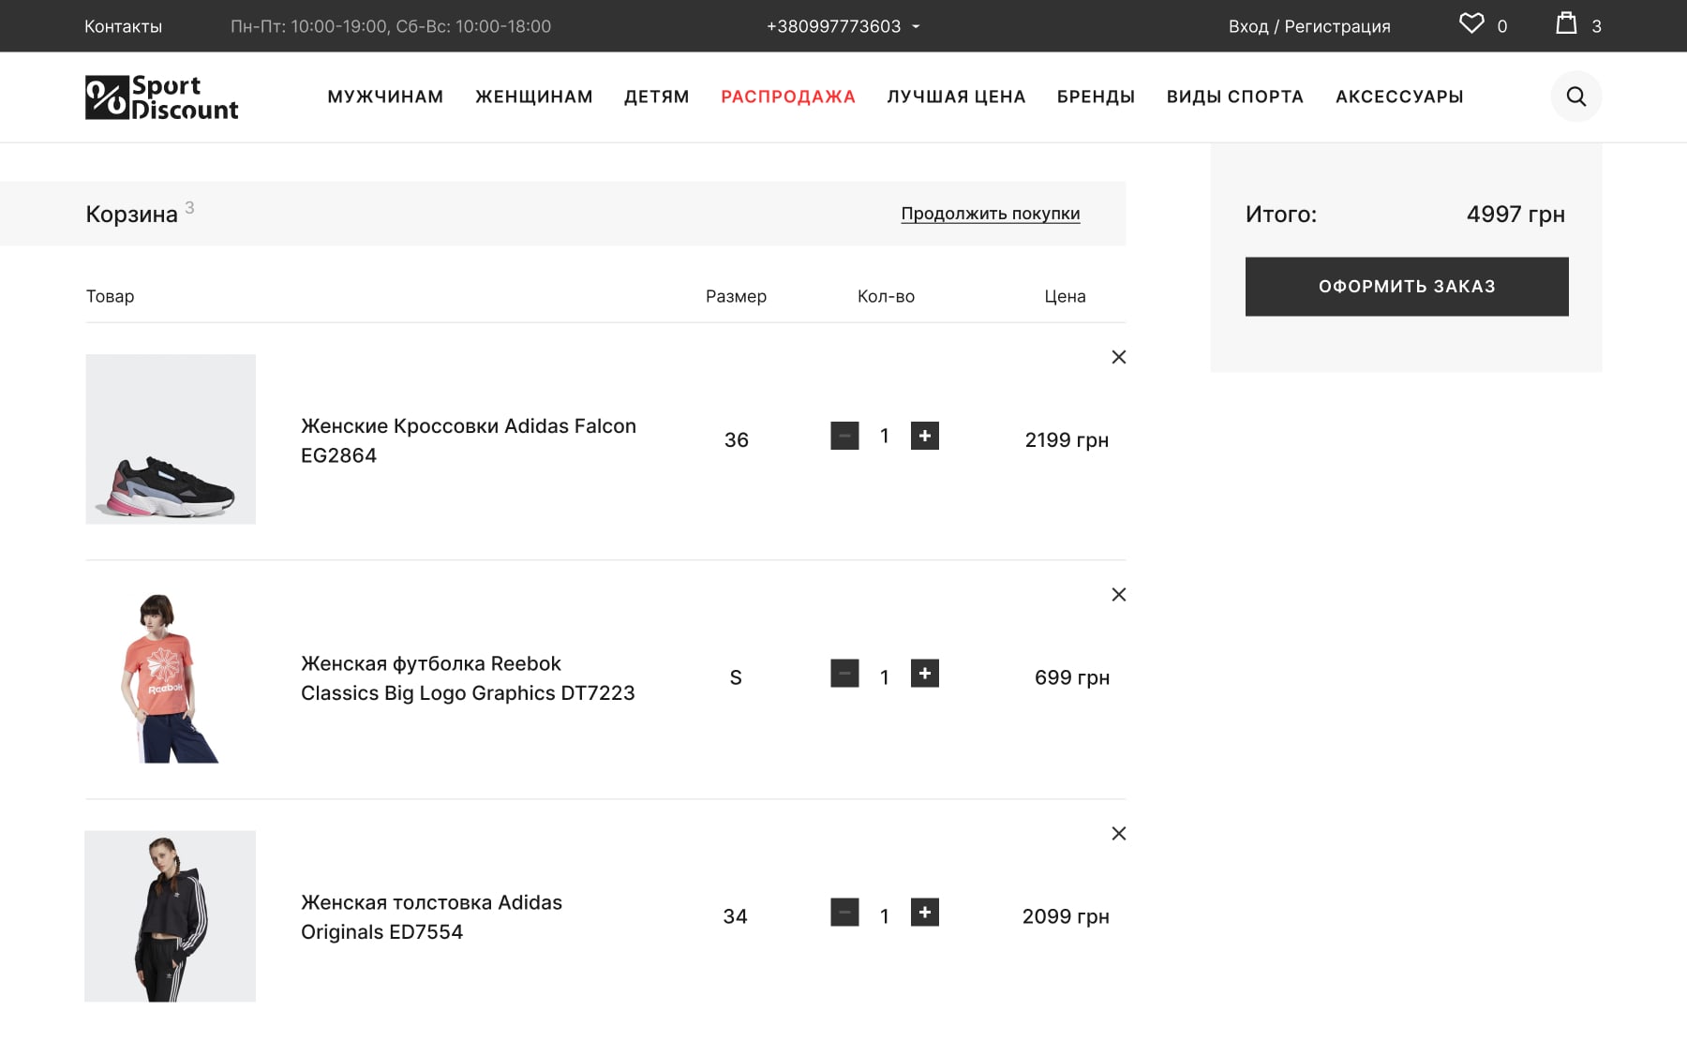Image resolution: width=1687 pixels, height=1055 pixels.
Task: Increase quantity of Reebok t-shirt
Action: [925, 674]
